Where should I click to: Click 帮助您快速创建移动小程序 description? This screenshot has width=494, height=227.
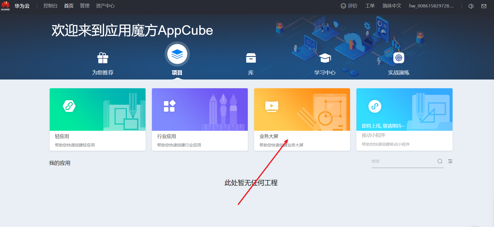(386, 144)
